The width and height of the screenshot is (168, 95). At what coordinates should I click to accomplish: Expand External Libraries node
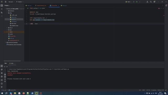(x=5, y=42)
